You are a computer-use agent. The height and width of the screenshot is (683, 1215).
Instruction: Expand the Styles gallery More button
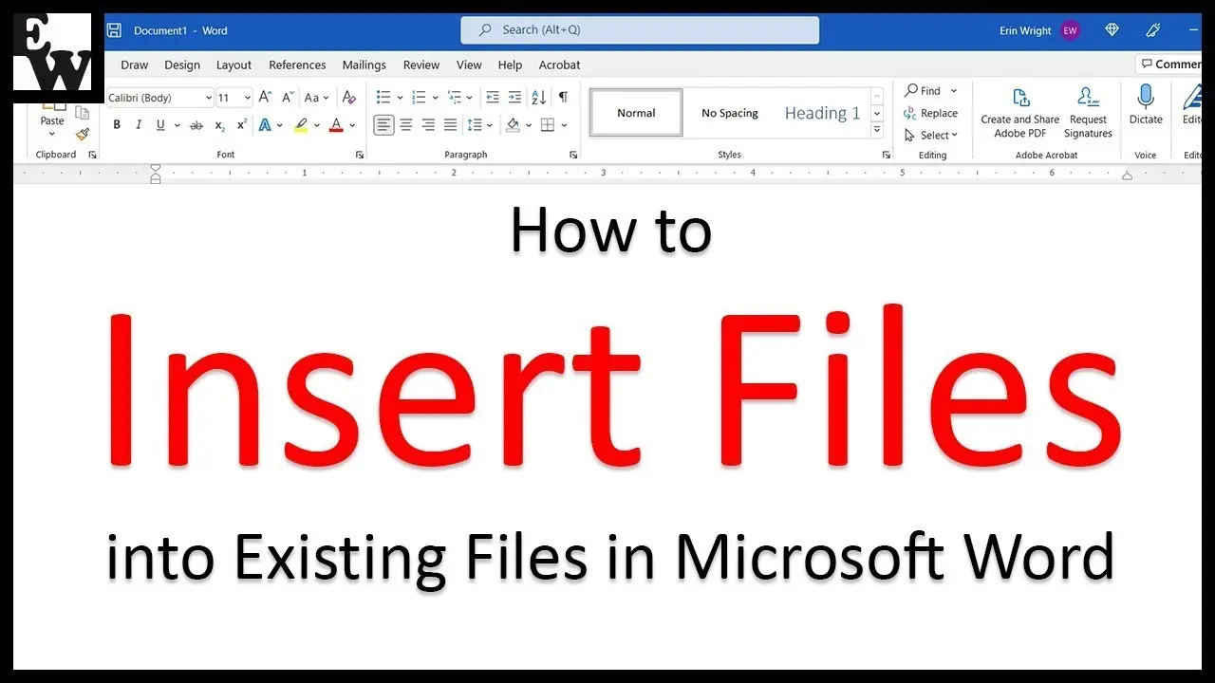tap(878, 129)
